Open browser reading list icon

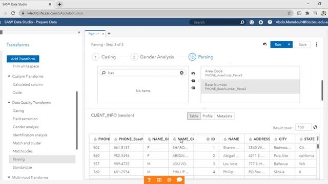[315, 13]
